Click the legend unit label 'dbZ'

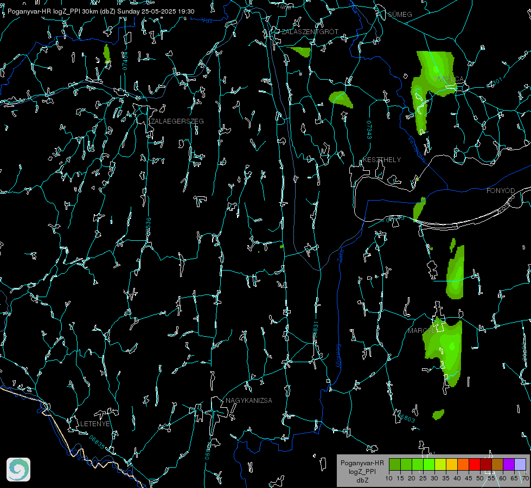click(x=362, y=480)
